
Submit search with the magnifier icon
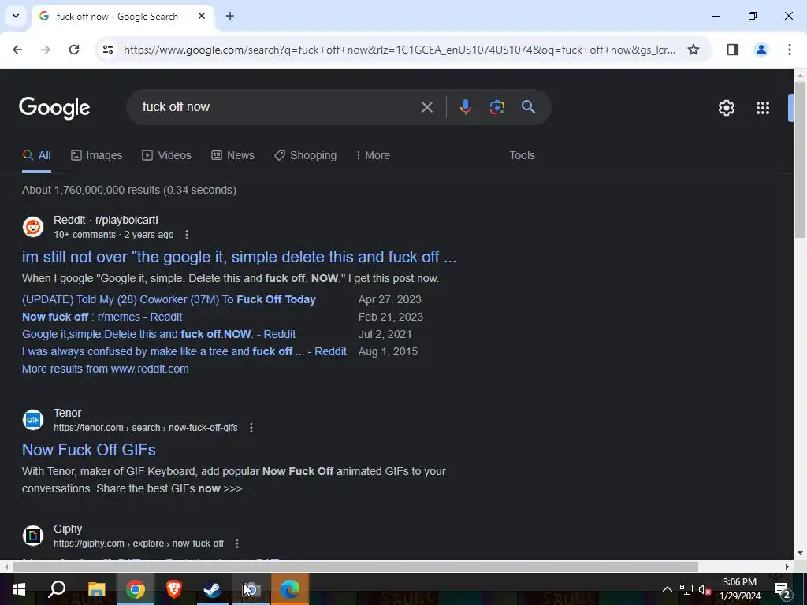pyautogui.click(x=528, y=107)
